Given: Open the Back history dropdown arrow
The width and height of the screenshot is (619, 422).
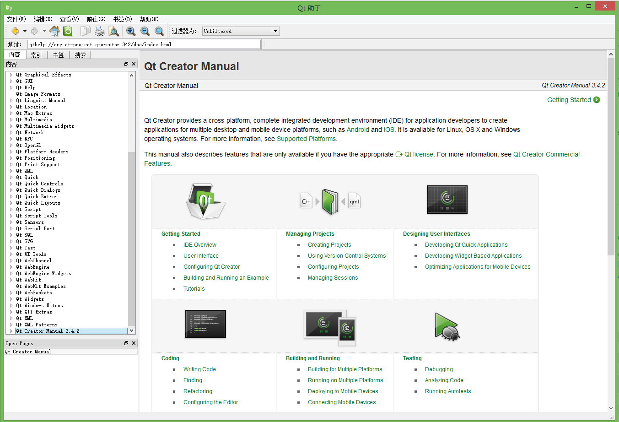Looking at the screenshot, I should point(25,31).
